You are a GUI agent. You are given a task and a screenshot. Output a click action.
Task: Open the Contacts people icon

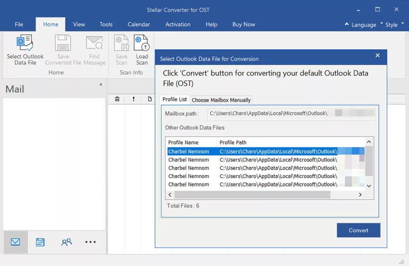pyautogui.click(x=66, y=242)
